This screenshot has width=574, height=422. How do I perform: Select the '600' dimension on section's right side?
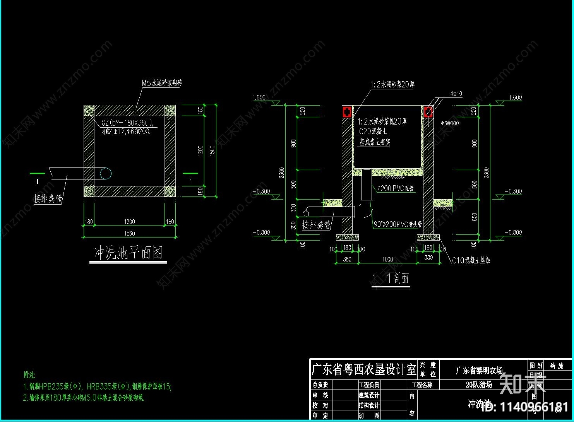(475, 217)
